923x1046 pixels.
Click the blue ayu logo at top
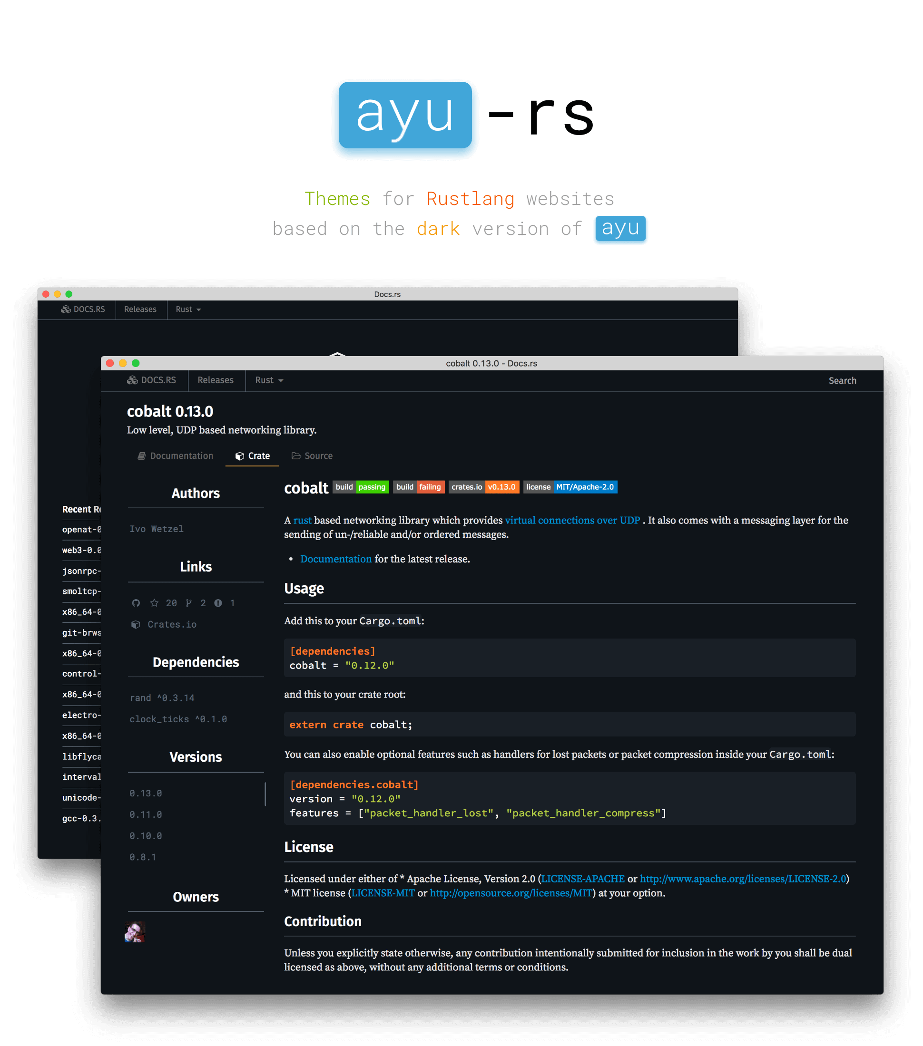point(405,115)
